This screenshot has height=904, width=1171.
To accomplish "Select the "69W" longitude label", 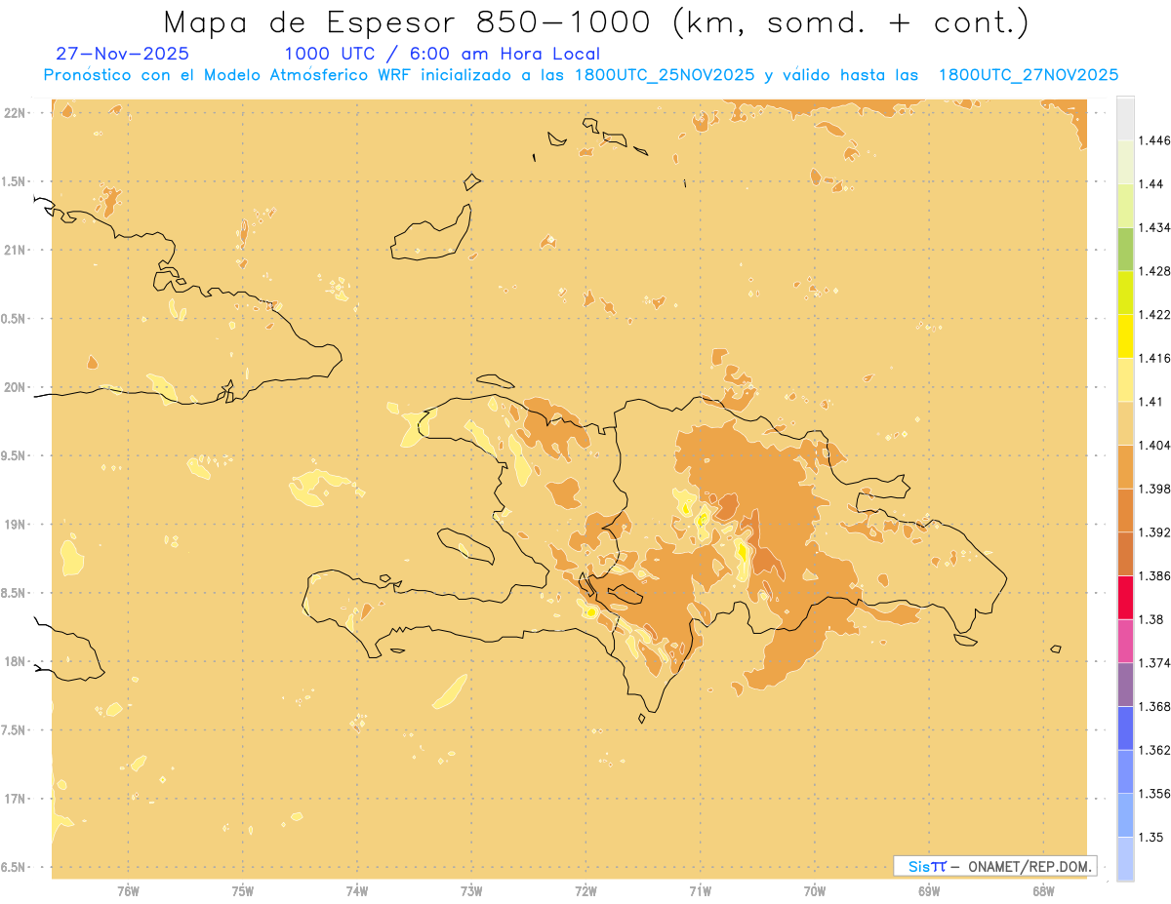I will (x=929, y=890).
